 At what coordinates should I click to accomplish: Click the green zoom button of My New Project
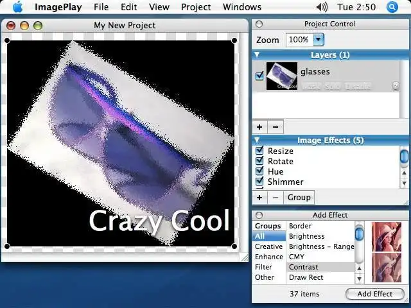[x=38, y=26]
